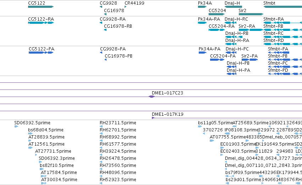Select the CG5122 gene arrow glyph

[41, 7]
